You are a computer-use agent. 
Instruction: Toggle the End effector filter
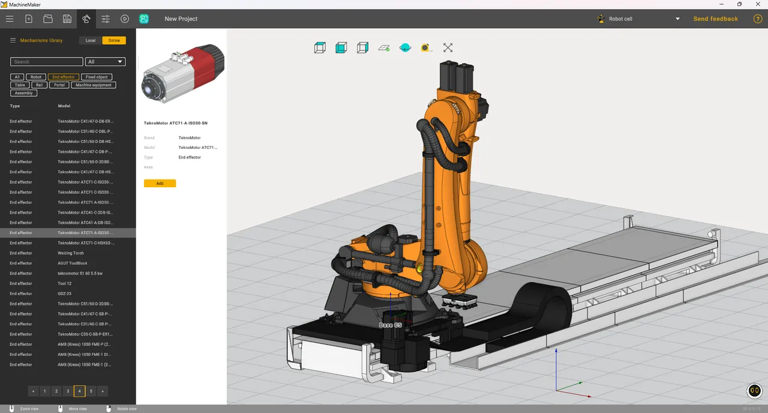point(64,77)
